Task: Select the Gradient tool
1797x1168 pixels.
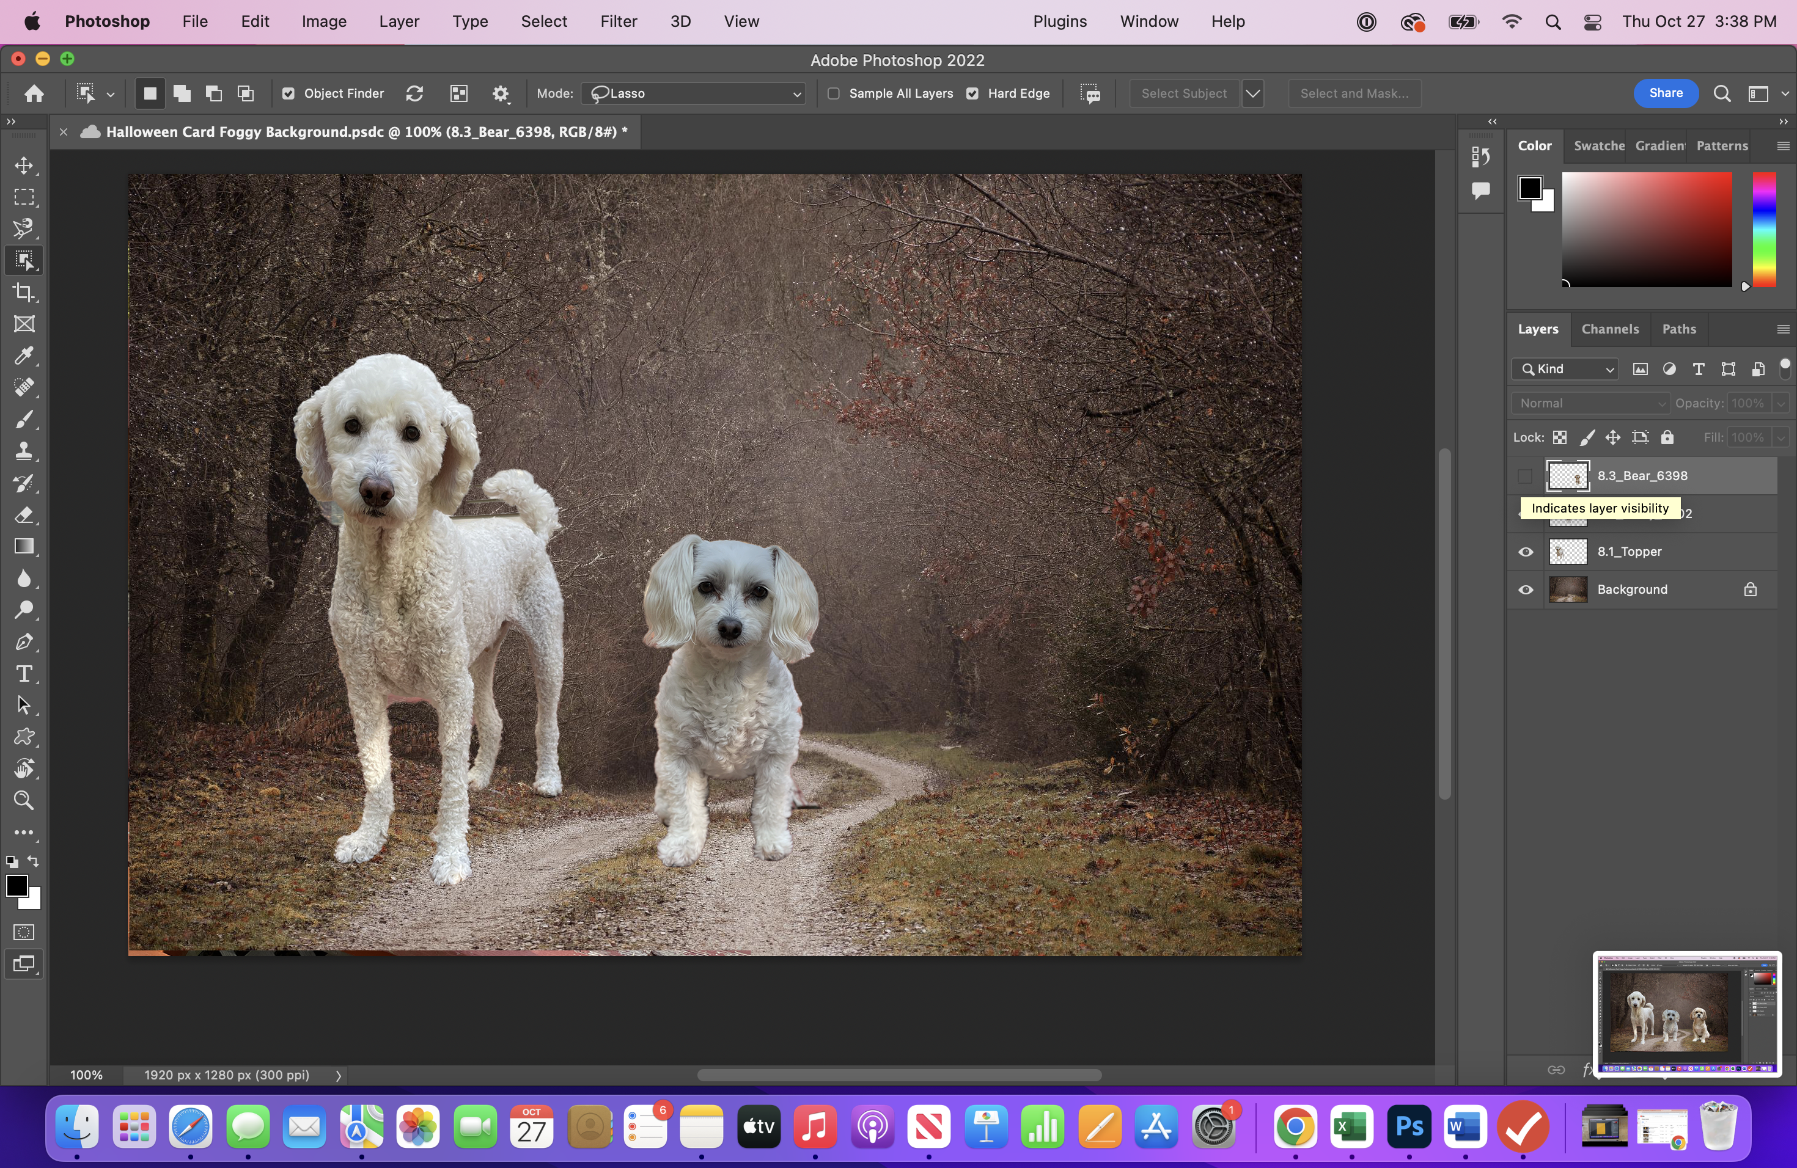Action: tap(24, 547)
